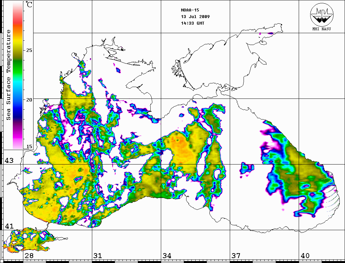Click the '40' longitude label
This screenshot has height=263, width=345.
click(x=305, y=255)
